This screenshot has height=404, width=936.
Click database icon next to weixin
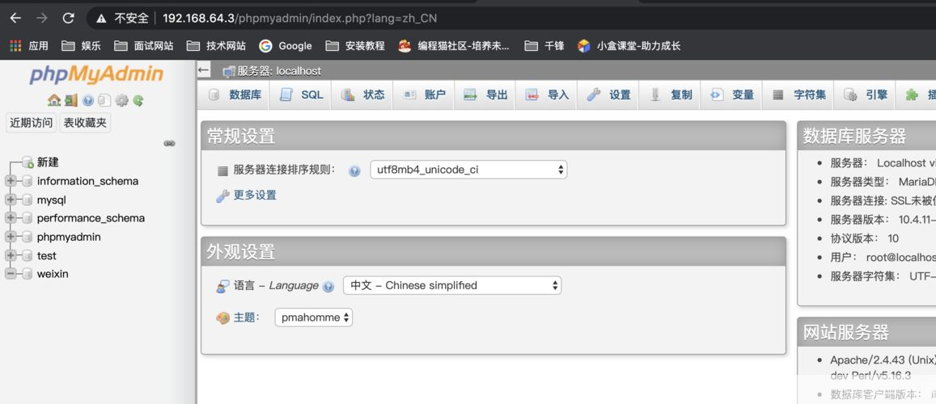pos(28,274)
